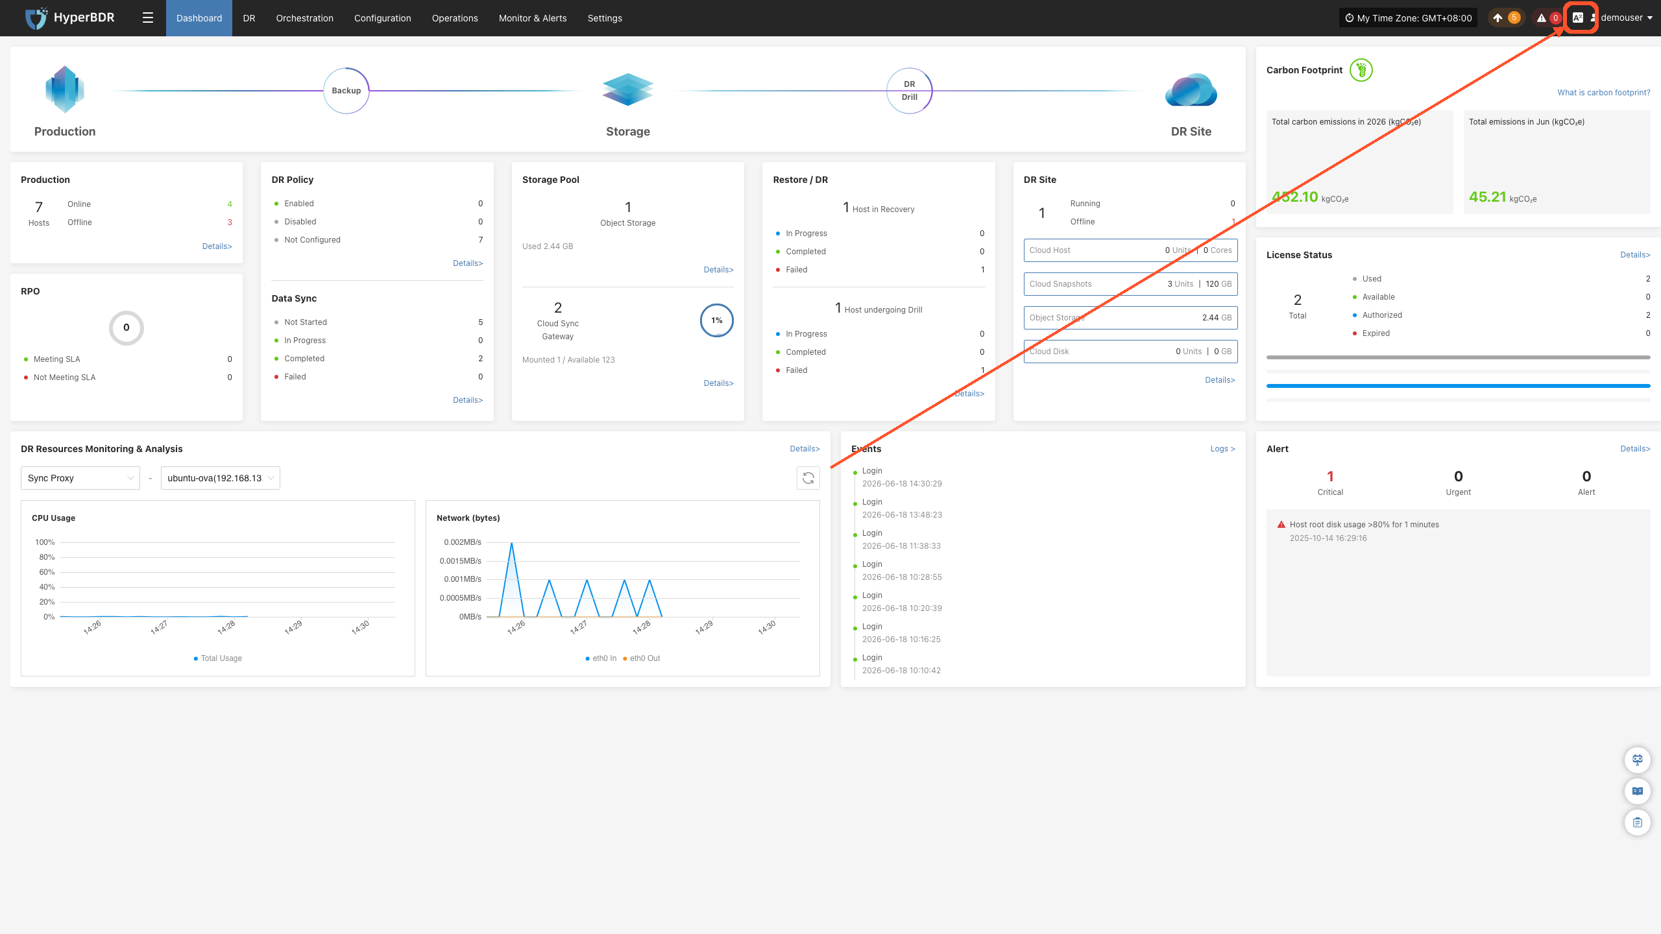Click the Cloud Snapshots resource box
Viewport: 1661px width, 934px height.
1130,284
